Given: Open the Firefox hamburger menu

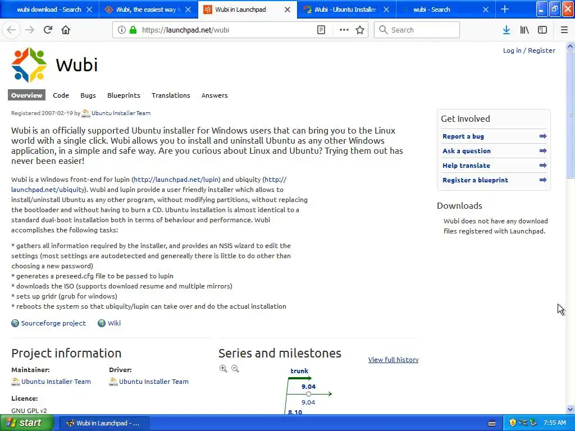Looking at the screenshot, I should tap(564, 30).
